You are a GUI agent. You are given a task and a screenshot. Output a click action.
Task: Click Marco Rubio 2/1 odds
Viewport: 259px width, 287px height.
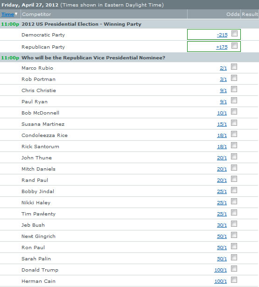coord(223,68)
